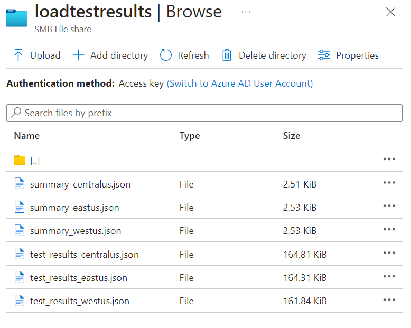Viewport: 411px width, 328px height.
Task: Click the file icon of summary_centralus.json
Action: (20, 183)
